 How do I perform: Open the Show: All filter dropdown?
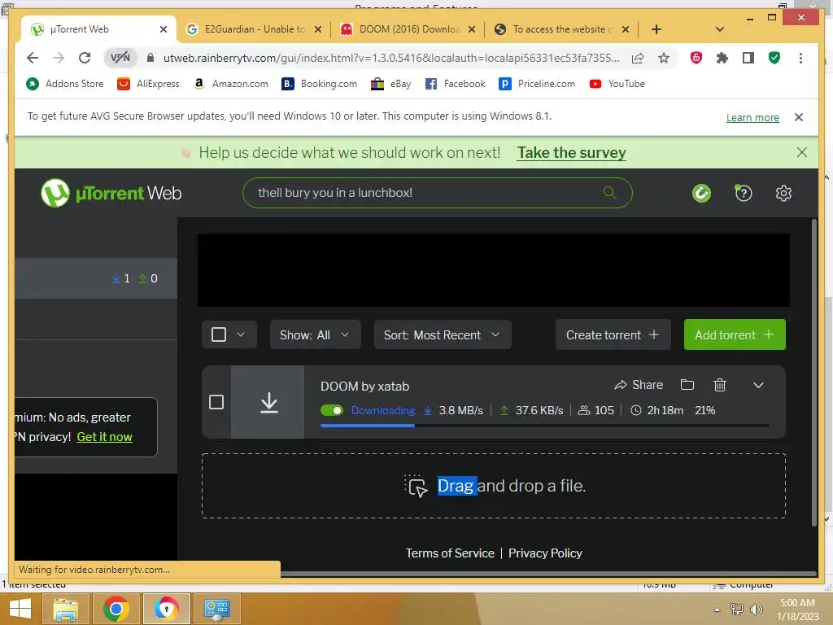315,334
